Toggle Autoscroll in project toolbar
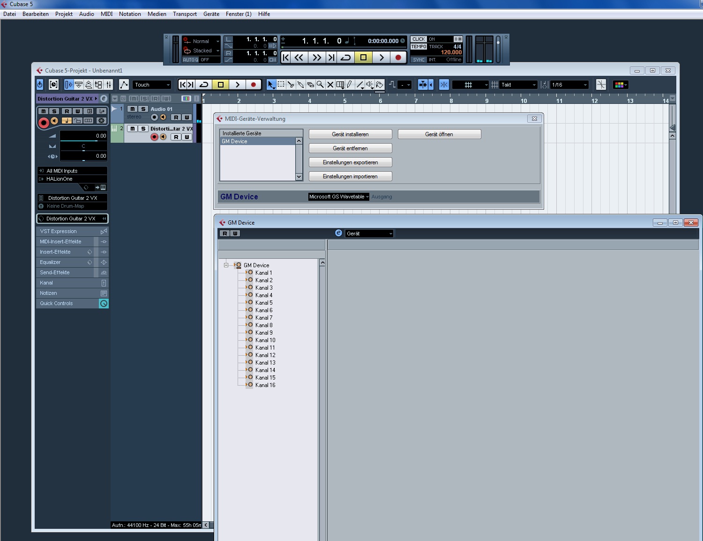This screenshot has height=541, width=703. pyautogui.click(x=423, y=85)
